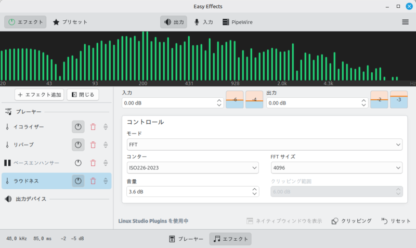Click the エフェクト追加 add effect button
The image size is (416, 248).
(40, 95)
